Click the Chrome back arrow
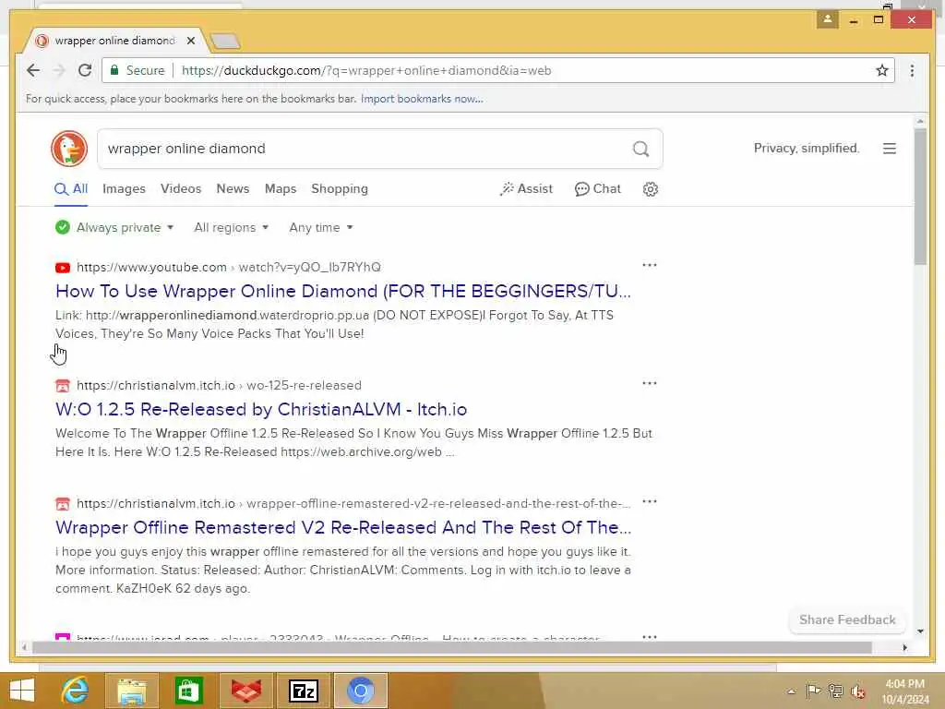Image resolution: width=945 pixels, height=709 pixels. pyautogui.click(x=33, y=70)
